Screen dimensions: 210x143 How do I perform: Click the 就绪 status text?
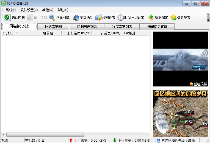pos(5,141)
